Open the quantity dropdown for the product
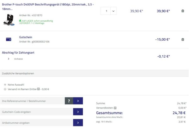This screenshot has height=129, width=189. [113, 11]
